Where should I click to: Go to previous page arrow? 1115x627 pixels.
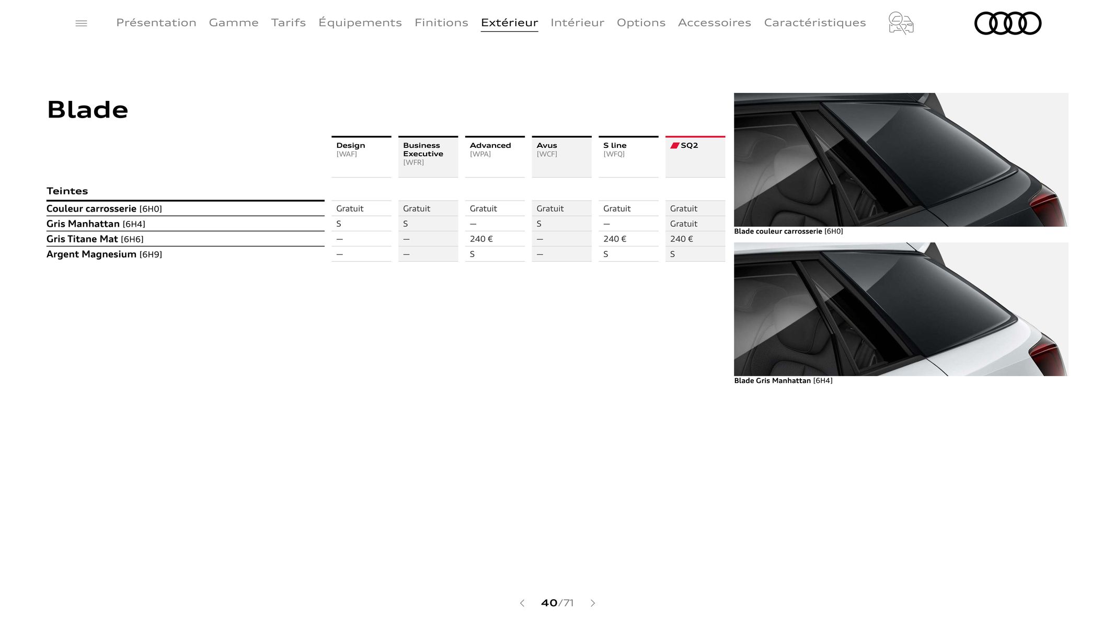tap(522, 603)
